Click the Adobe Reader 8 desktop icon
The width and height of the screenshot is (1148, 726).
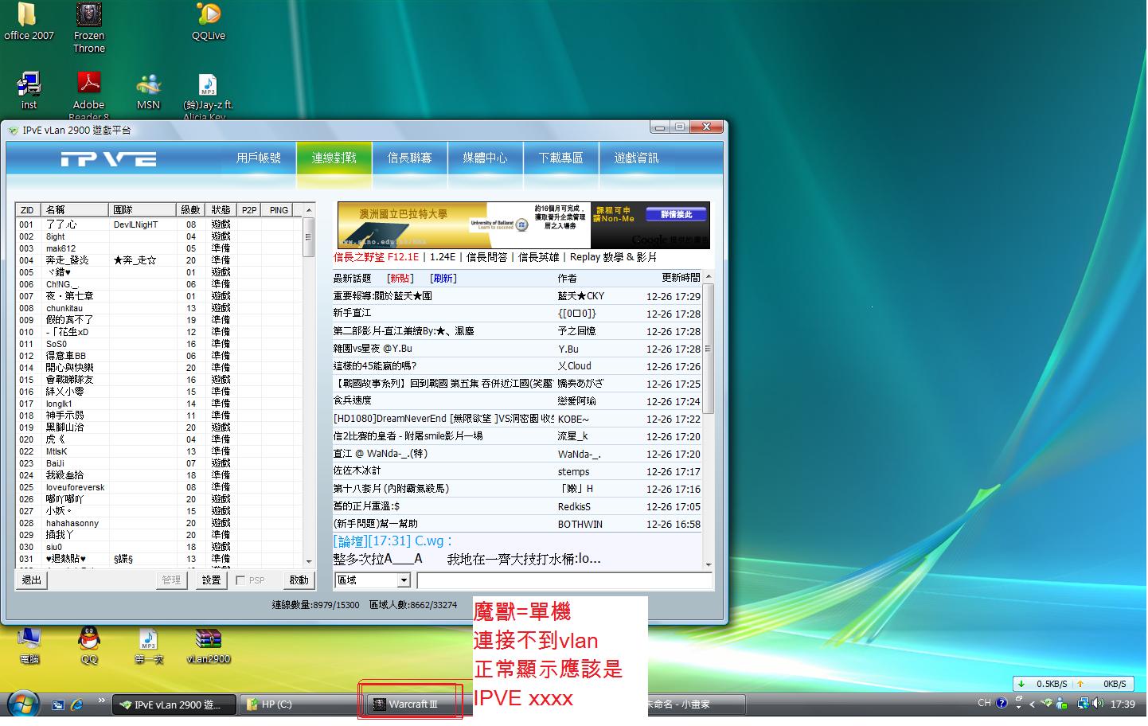click(x=88, y=84)
